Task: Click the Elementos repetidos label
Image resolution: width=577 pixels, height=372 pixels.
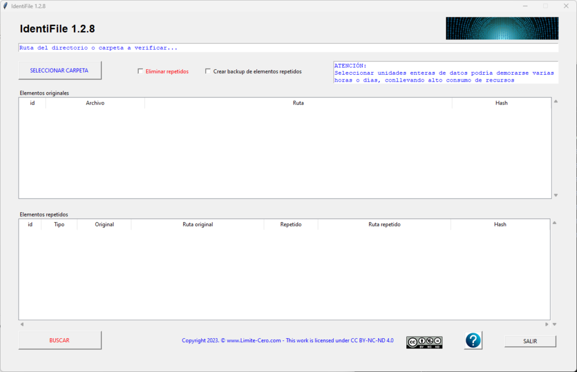Action: tap(44, 214)
